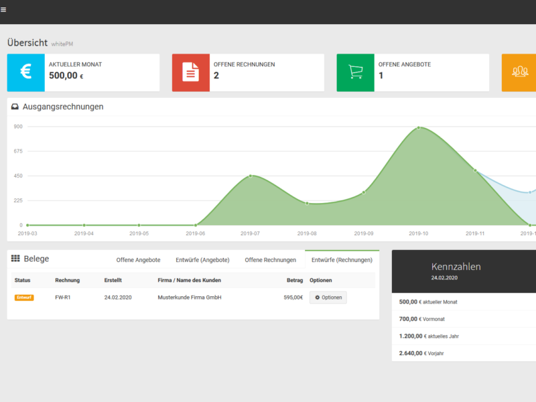Image resolution: width=536 pixels, height=402 pixels.
Task: Click the Kennzahlen heading
Action: click(456, 267)
